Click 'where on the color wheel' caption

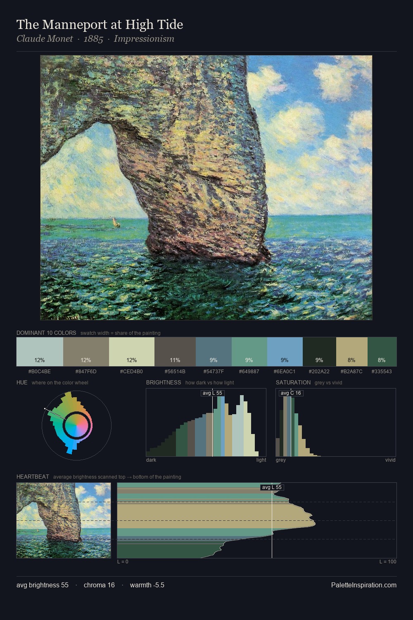[60, 383]
